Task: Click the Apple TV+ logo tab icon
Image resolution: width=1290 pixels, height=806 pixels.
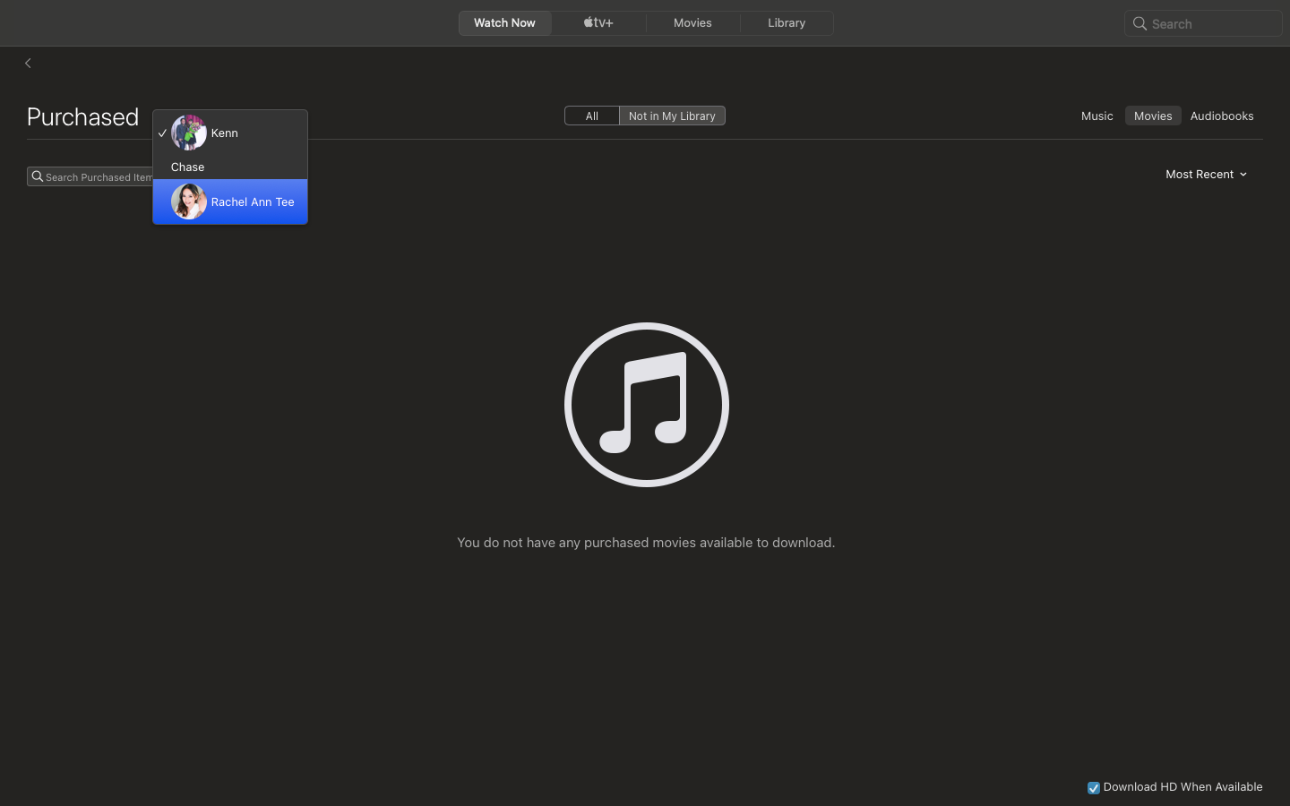Action: [598, 22]
